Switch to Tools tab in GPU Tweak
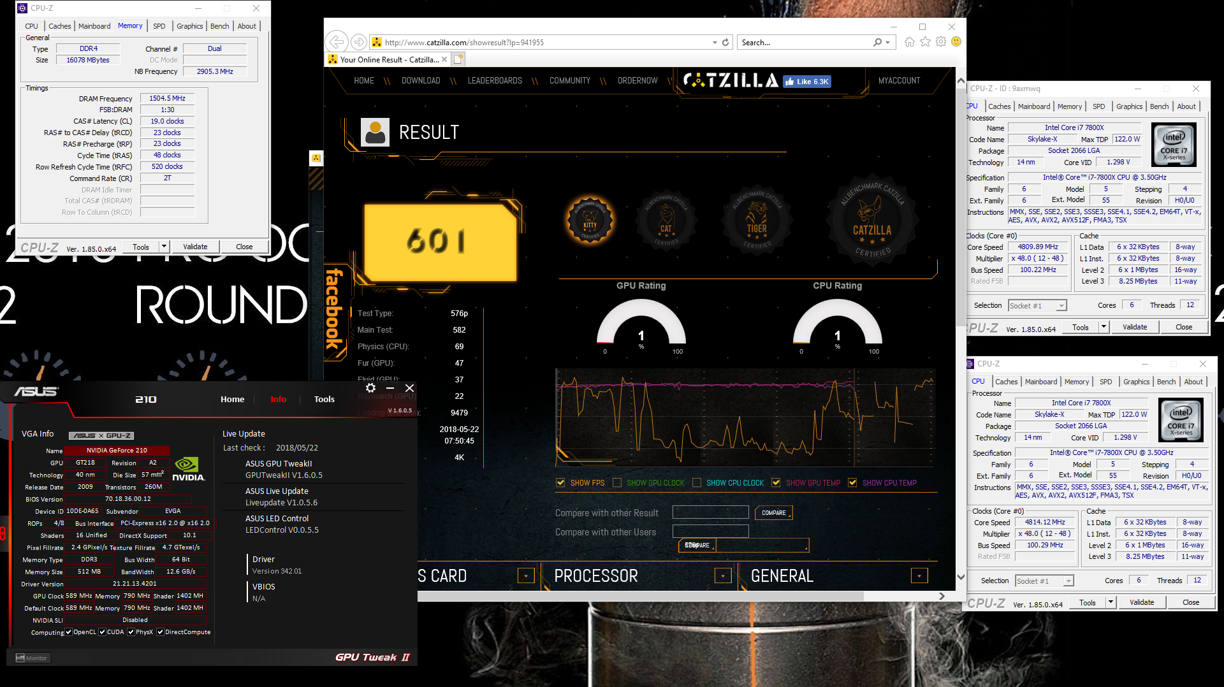The width and height of the screenshot is (1224, 687). pos(324,399)
